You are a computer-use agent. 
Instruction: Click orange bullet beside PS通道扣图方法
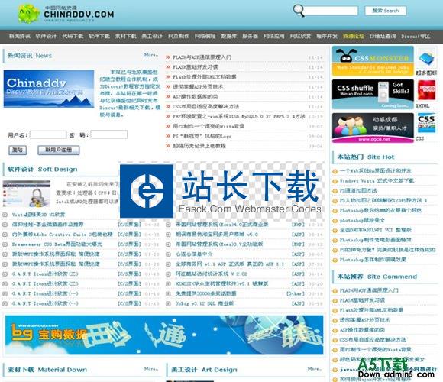point(335,191)
